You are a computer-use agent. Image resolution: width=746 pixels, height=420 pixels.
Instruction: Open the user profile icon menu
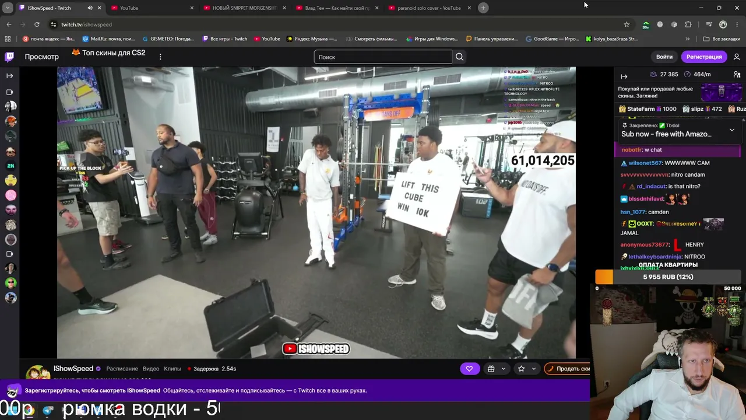click(x=737, y=57)
